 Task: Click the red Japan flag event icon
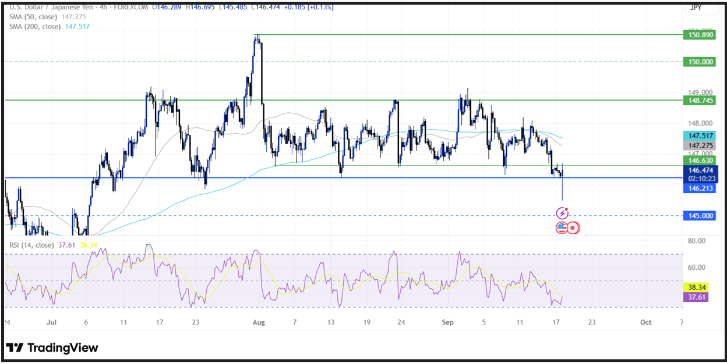pos(573,227)
